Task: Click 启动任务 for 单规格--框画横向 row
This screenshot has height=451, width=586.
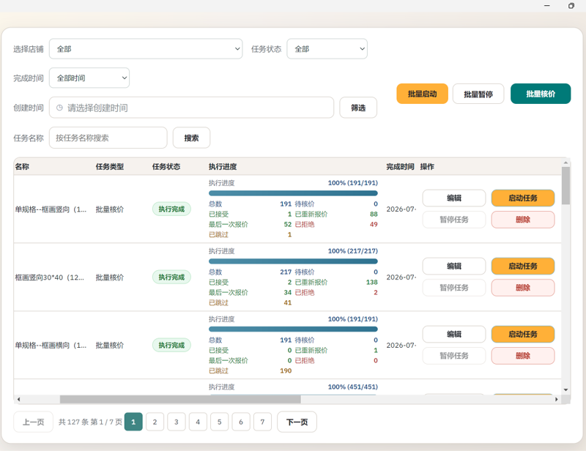Action: point(523,334)
